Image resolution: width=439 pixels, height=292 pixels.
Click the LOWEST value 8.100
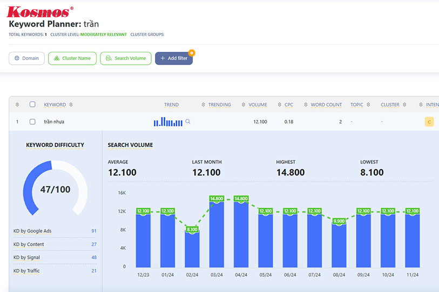tap(372, 172)
